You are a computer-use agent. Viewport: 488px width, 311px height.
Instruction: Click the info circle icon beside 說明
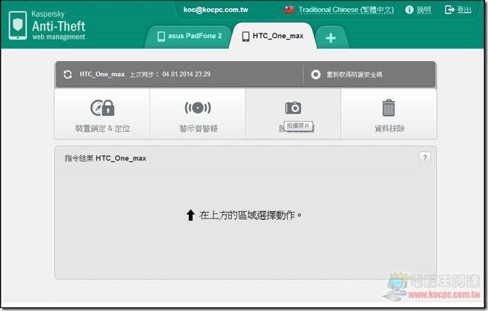[x=409, y=10]
